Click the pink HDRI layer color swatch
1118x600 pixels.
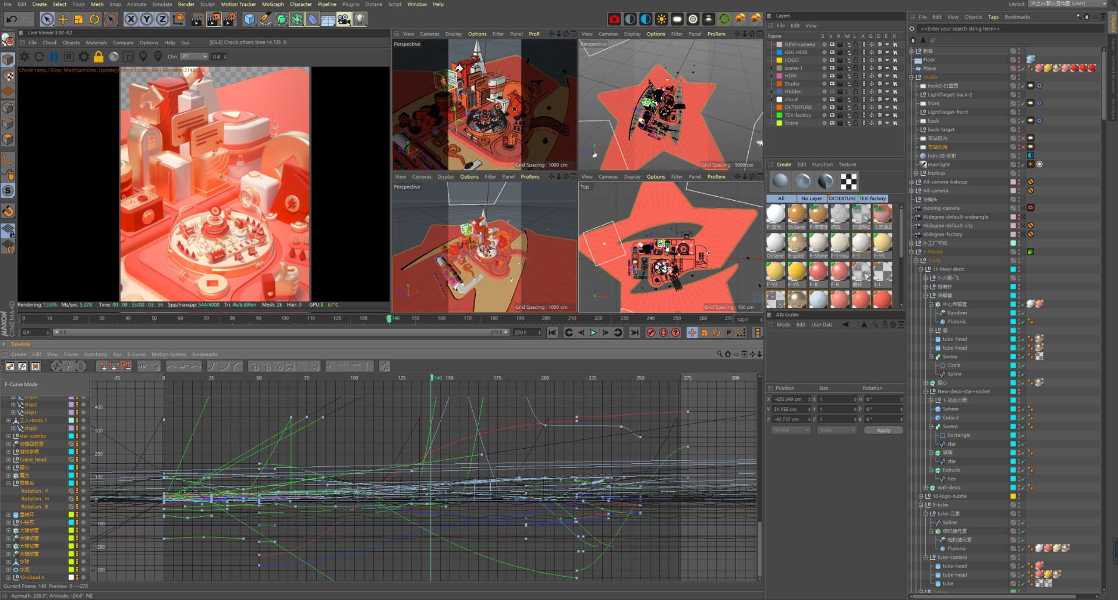coord(779,76)
